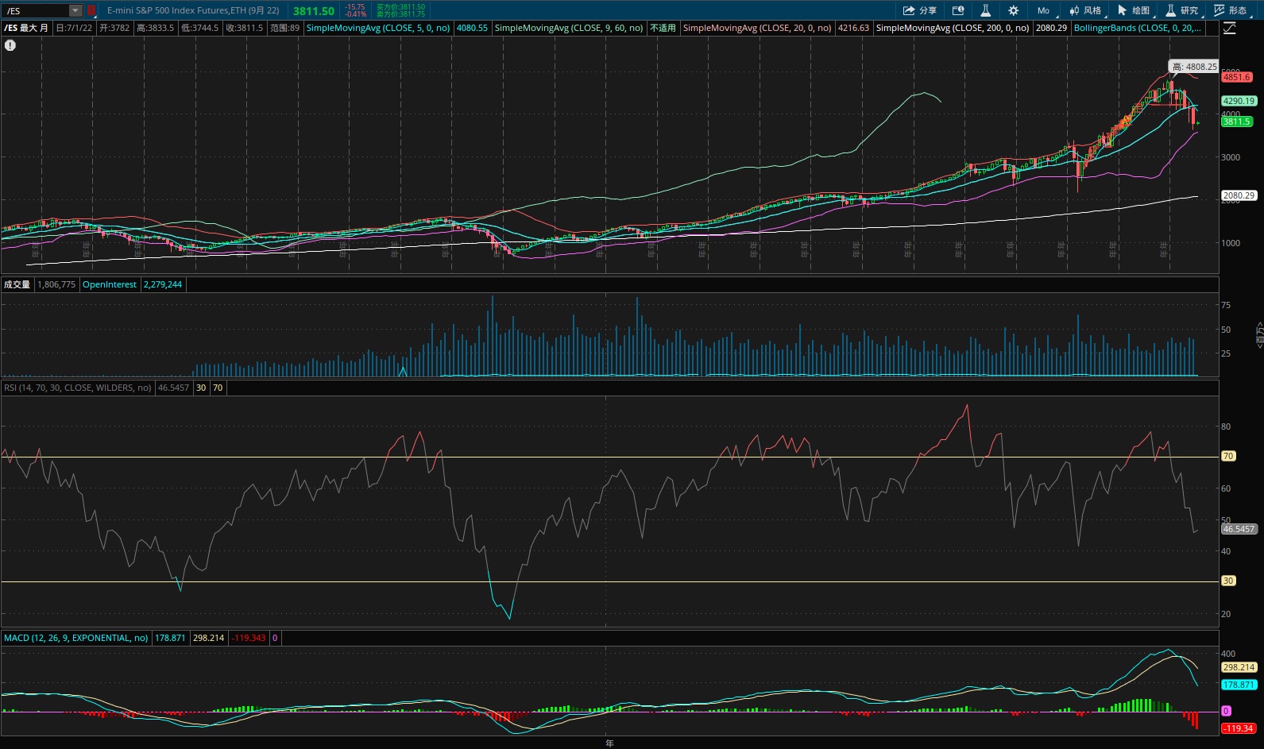Click the 298.214 MACD axis tag
1264x749 pixels.
pos(1239,667)
